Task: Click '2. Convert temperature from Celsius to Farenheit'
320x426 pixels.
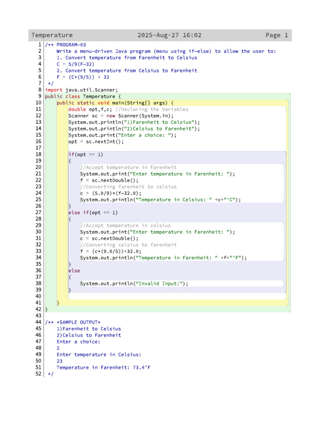Action: [x=127, y=71]
